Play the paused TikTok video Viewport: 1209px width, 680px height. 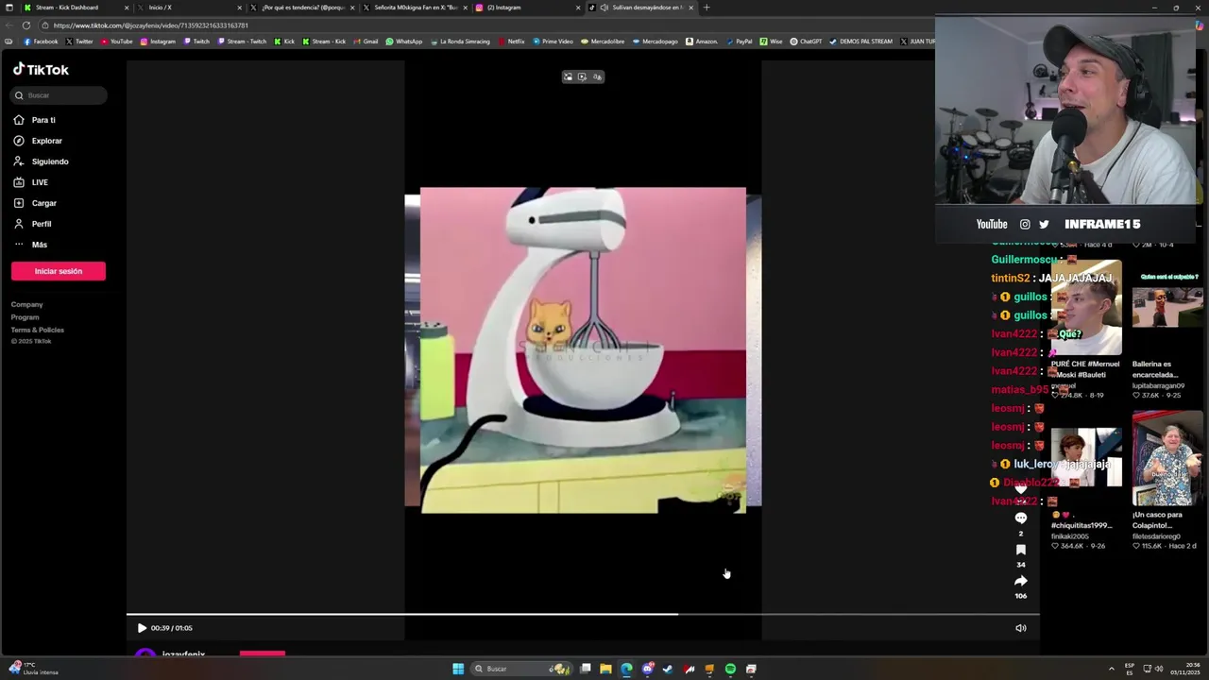coord(142,628)
